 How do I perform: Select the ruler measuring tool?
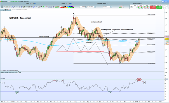tap(10, 7)
